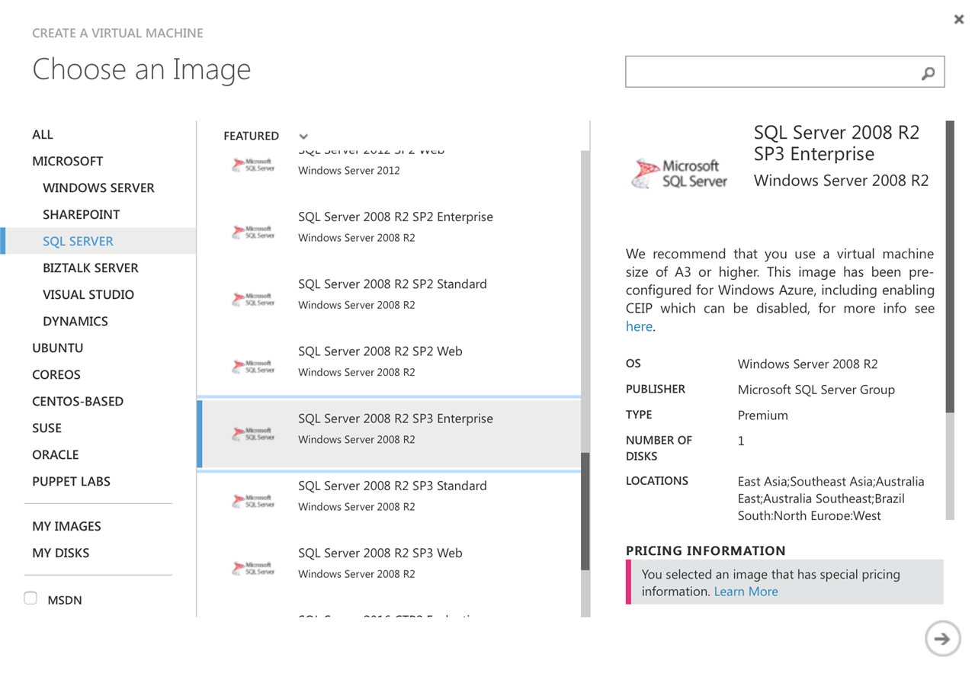Screen dimensions: 975x680
Task: Open the BIZTALK SERVER category
Action: (91, 268)
